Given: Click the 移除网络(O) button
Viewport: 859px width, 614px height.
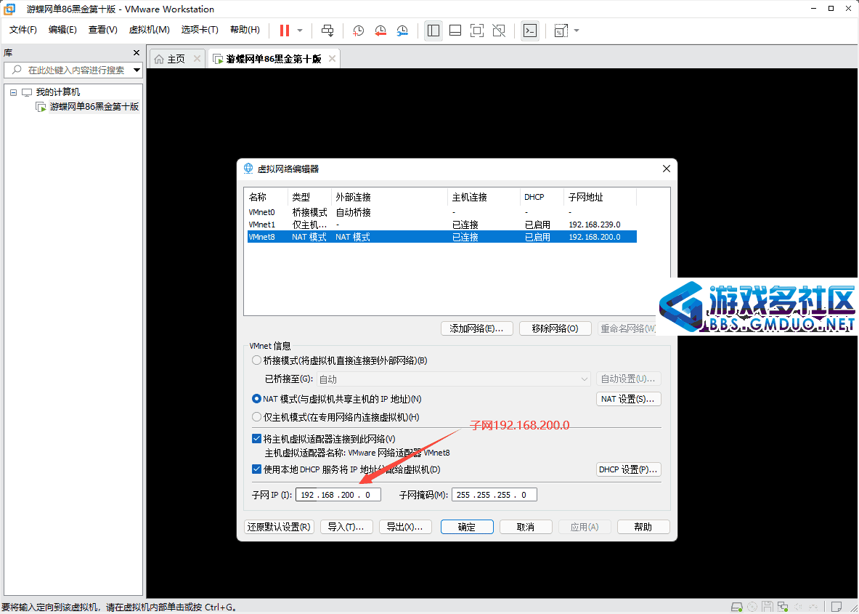Looking at the screenshot, I should [x=555, y=328].
